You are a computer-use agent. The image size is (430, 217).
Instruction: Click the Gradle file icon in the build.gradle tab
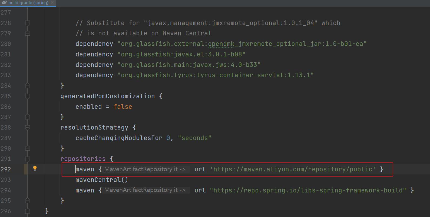[x=4, y=3]
